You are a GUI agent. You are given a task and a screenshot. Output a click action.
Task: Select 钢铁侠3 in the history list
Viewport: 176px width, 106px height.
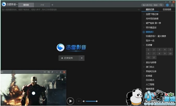[149, 32]
